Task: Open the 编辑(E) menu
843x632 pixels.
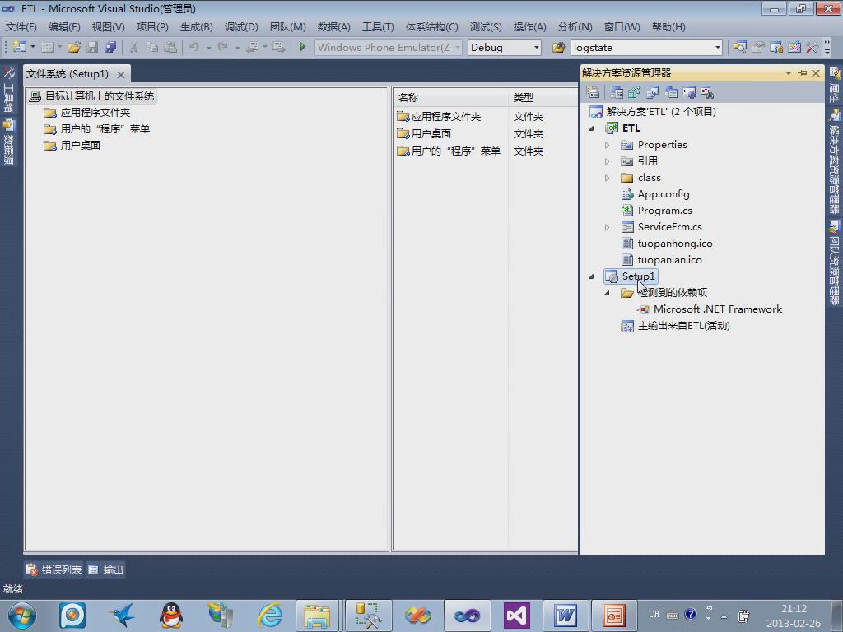Action: pyautogui.click(x=64, y=27)
